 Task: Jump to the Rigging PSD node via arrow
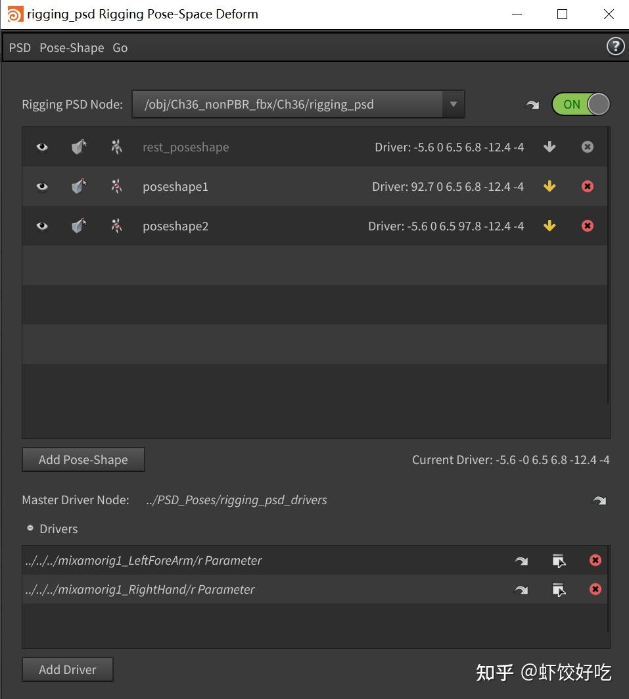coord(532,105)
